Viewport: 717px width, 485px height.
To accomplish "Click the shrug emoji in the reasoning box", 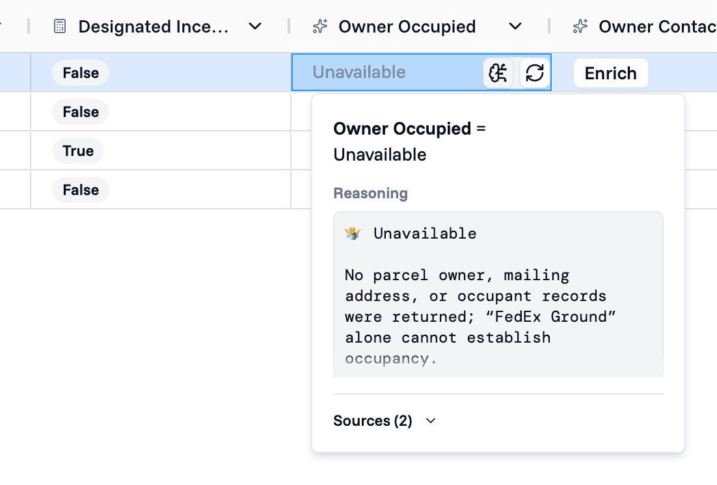I will [353, 233].
